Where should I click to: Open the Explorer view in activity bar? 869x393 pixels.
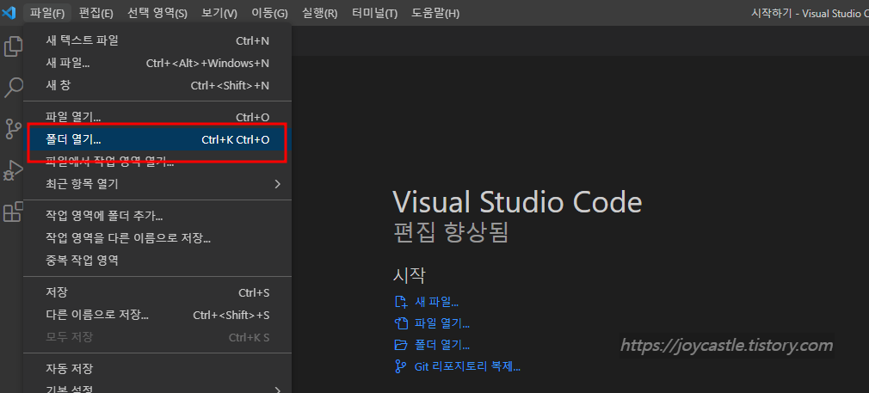click(x=12, y=46)
